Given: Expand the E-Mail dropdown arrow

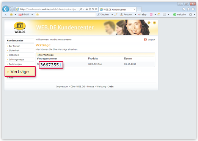Looking at the screenshot, I should pyautogui.click(x=32, y=15).
